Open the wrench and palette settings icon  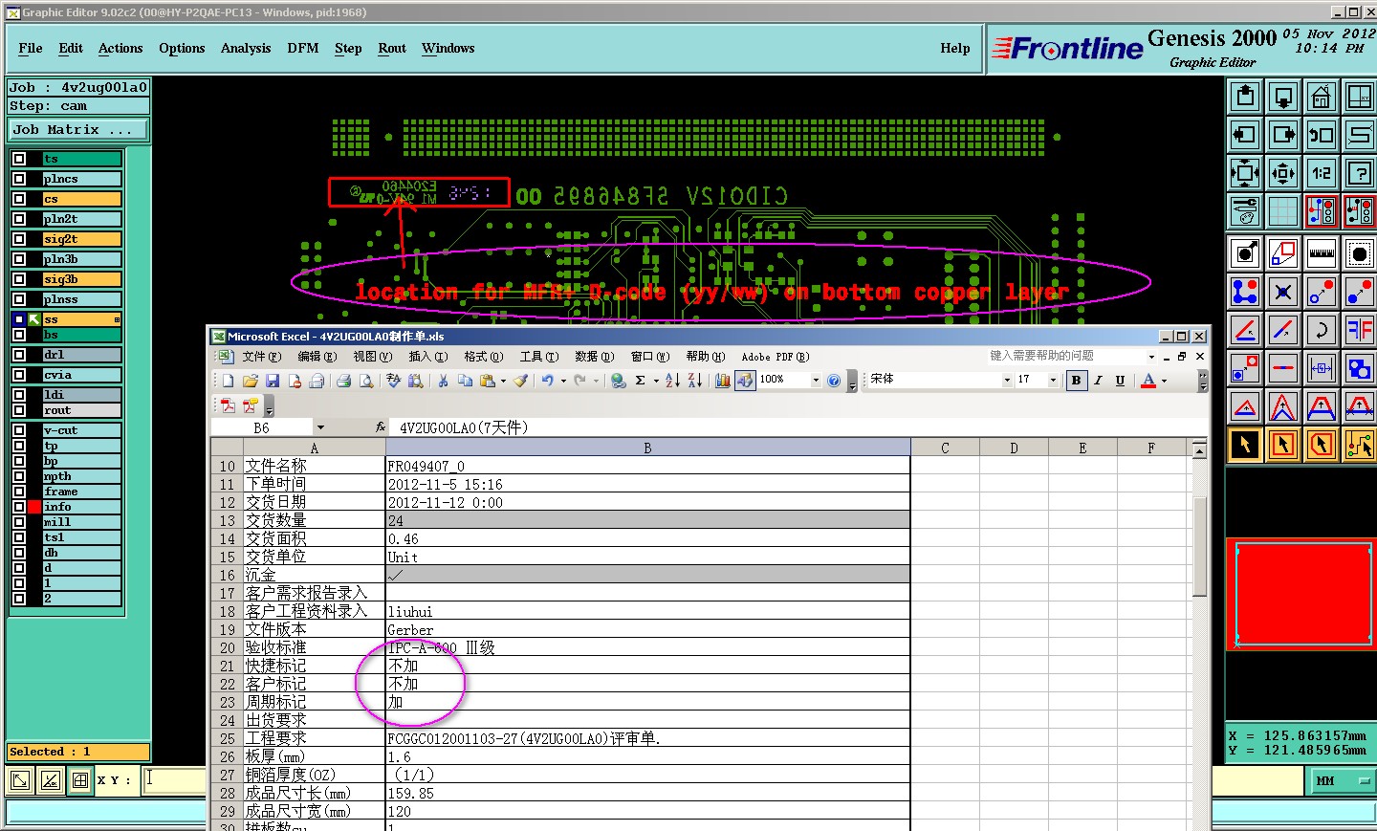pyautogui.click(x=1245, y=211)
